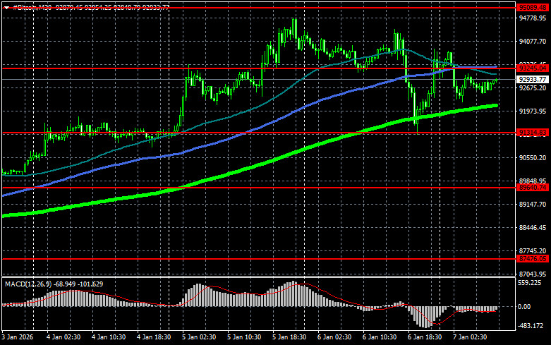Click the 5 Jan 10:30 time label
This screenshot has height=345, width=551.
click(x=244, y=337)
